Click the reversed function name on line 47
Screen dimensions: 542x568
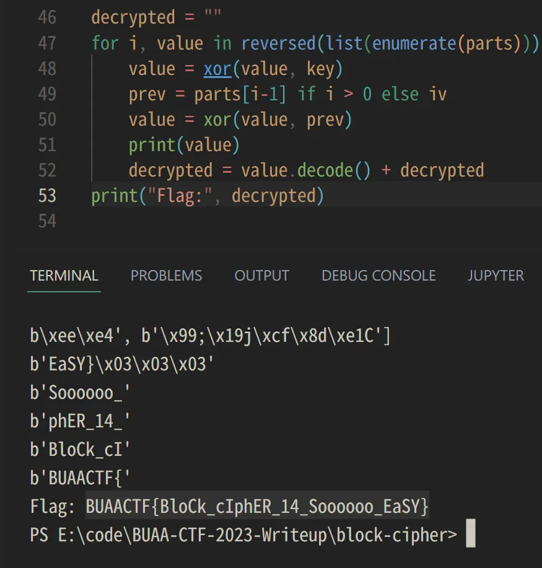click(278, 43)
